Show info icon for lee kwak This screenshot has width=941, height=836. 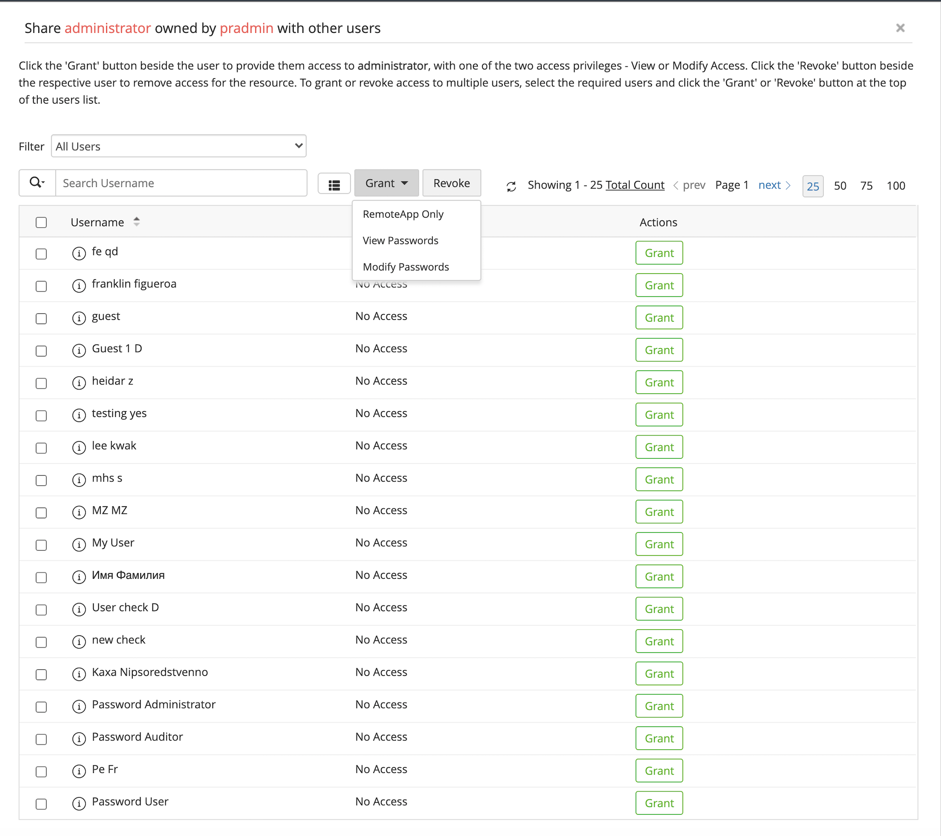pos(79,447)
